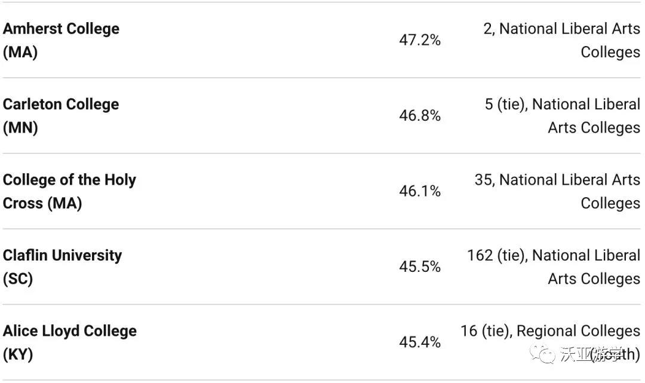645x383 pixels.
Task: Select Carleton's 5 (tie) ranking text
Action: [563, 116]
